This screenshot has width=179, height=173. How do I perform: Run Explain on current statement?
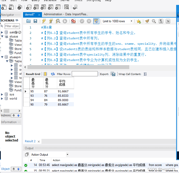58,21
